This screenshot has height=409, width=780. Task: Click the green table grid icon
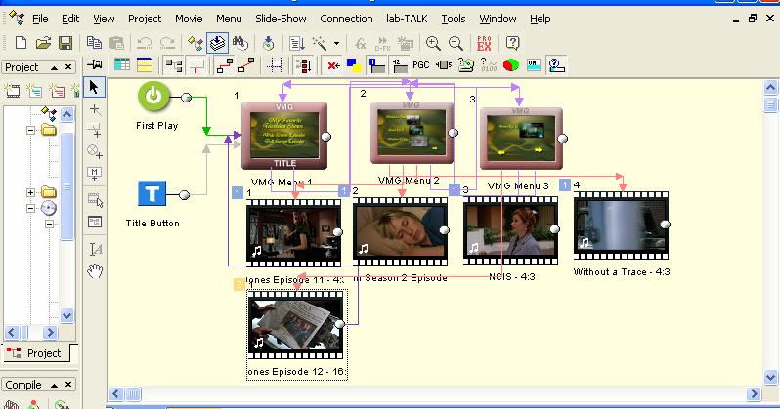click(122, 64)
